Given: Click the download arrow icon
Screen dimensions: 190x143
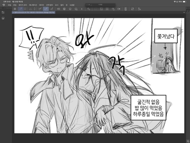Looking at the screenshot, I should pyautogui.click(x=82, y=9).
